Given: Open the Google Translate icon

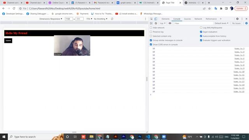Looking at the screenshot, I should click(x=216, y=9).
